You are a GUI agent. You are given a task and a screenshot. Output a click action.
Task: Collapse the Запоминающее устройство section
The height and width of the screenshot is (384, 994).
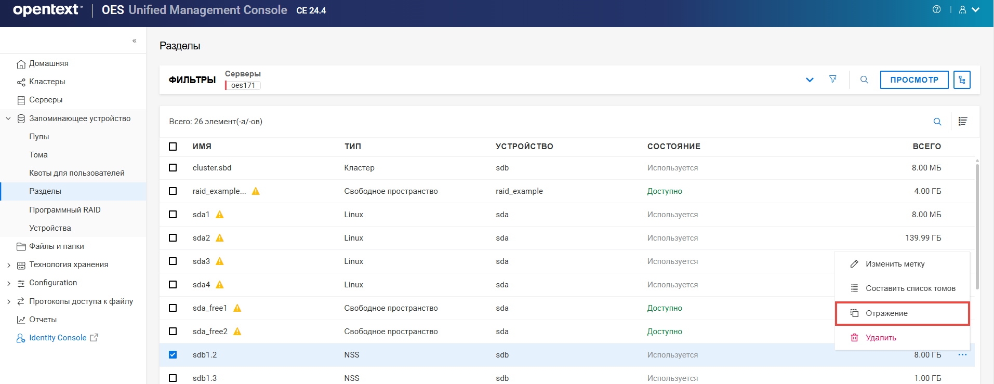tap(8, 118)
